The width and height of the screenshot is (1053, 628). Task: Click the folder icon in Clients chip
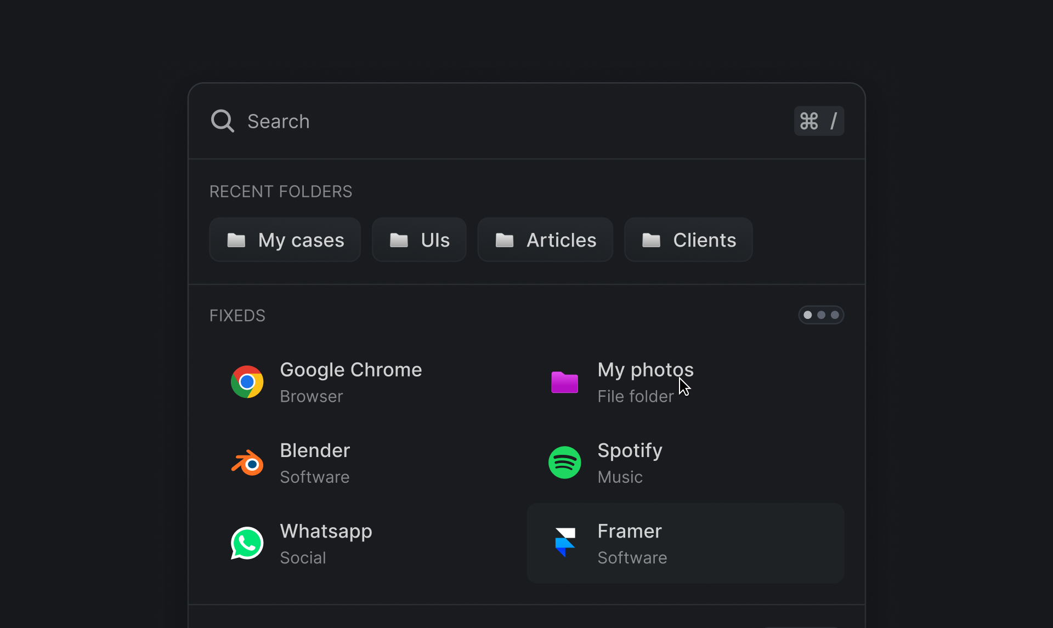click(x=651, y=240)
